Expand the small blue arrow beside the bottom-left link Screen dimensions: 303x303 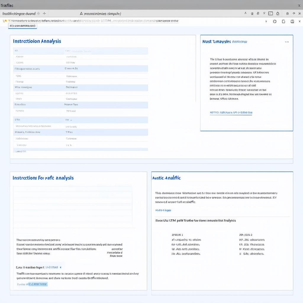(x=60, y=267)
